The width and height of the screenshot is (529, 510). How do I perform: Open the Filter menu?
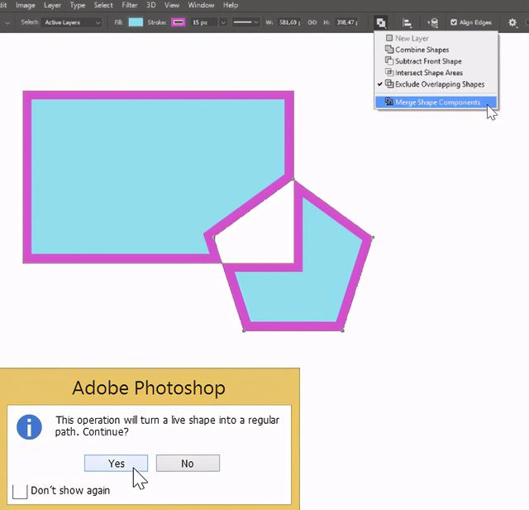[x=130, y=6]
